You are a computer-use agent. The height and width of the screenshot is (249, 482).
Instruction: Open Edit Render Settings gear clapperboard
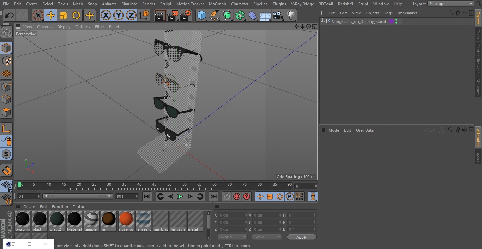[186, 15]
